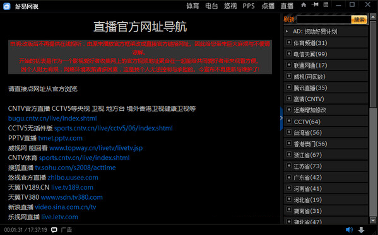The width and height of the screenshot is (378, 235).
Task: Focus the channel search input field
Action: (324, 20)
